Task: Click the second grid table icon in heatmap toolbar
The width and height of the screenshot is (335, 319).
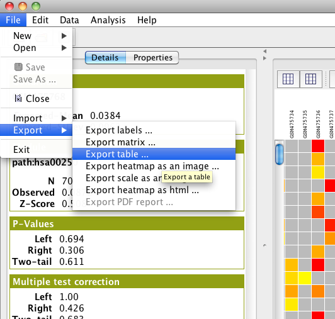Action: [x=310, y=79]
